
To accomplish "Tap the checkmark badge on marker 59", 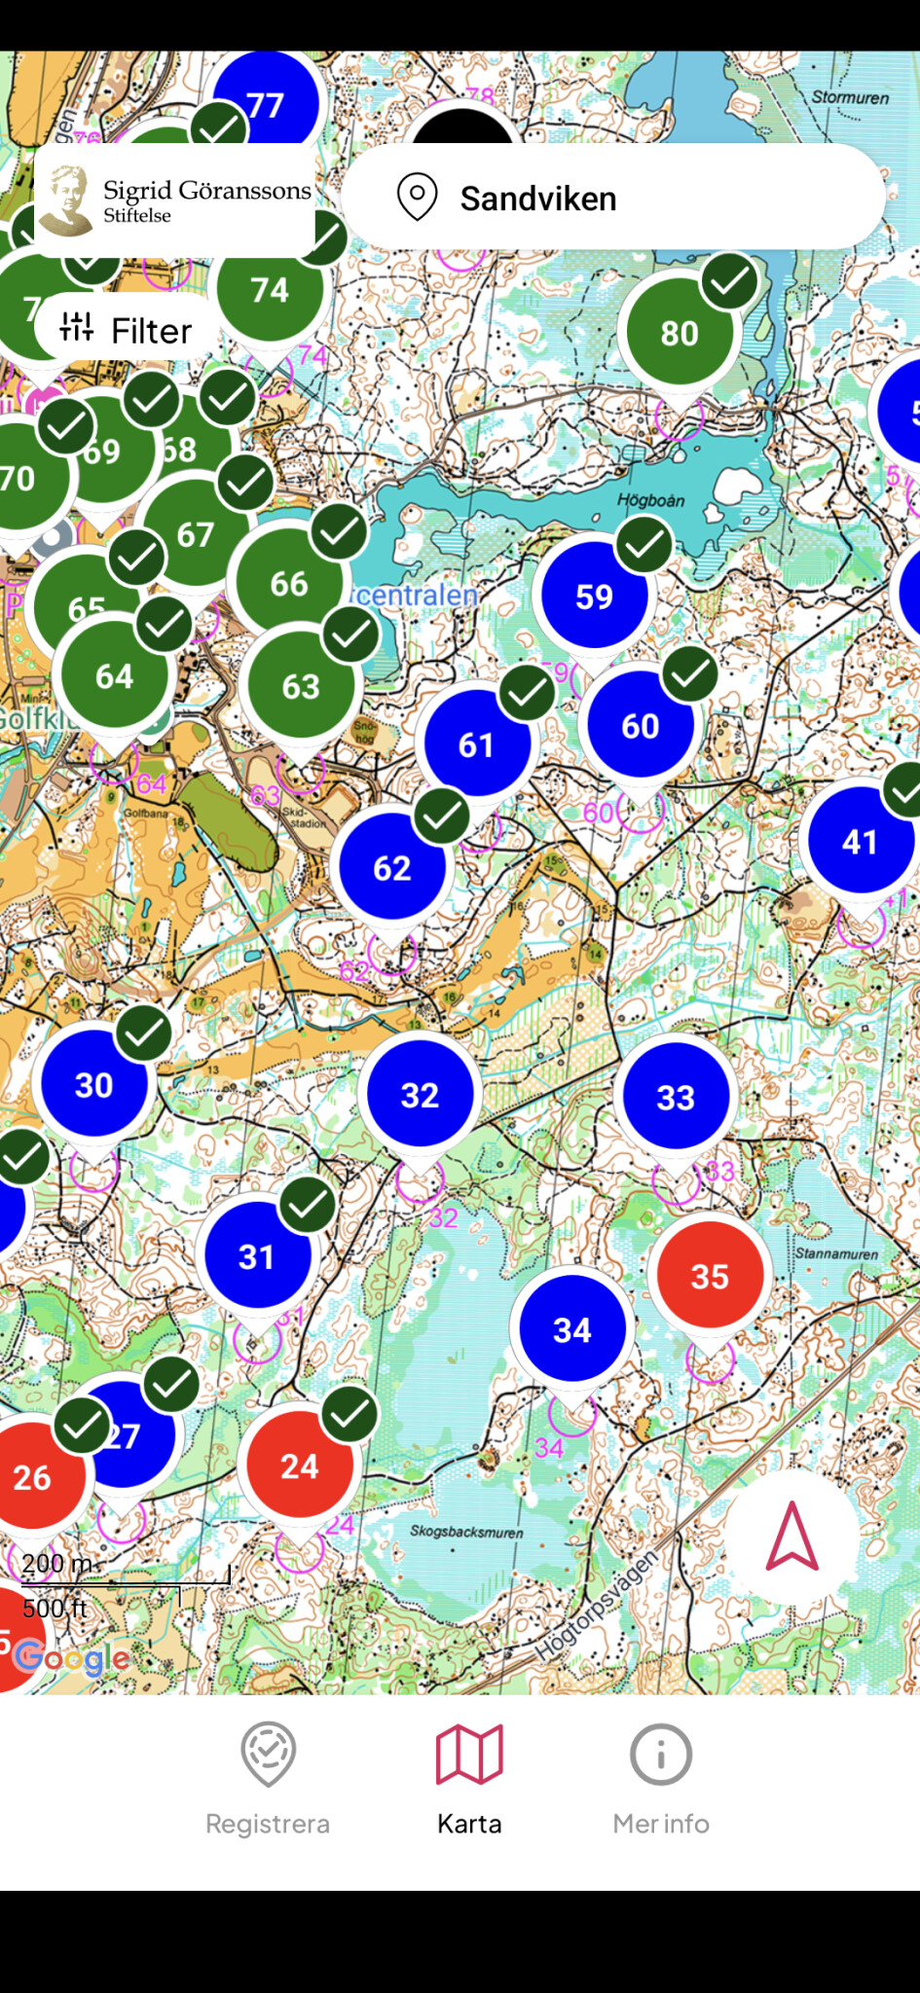I will pos(644,545).
